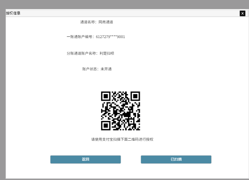Confirm with the 已扫描 button

[176, 160]
